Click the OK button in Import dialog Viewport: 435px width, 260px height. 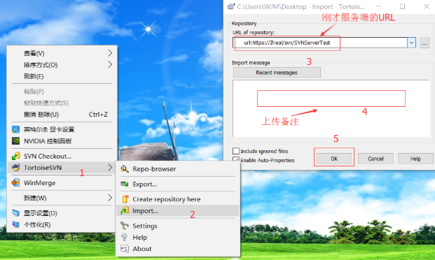[334, 159]
